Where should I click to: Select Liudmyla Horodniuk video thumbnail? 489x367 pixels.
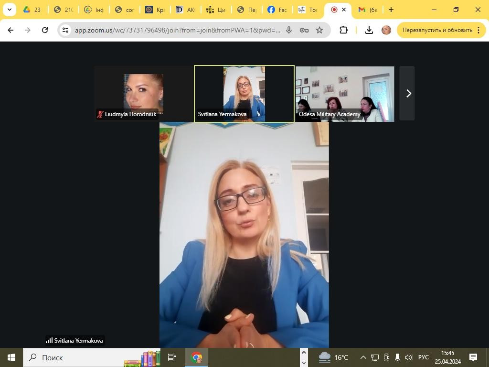tap(143, 93)
